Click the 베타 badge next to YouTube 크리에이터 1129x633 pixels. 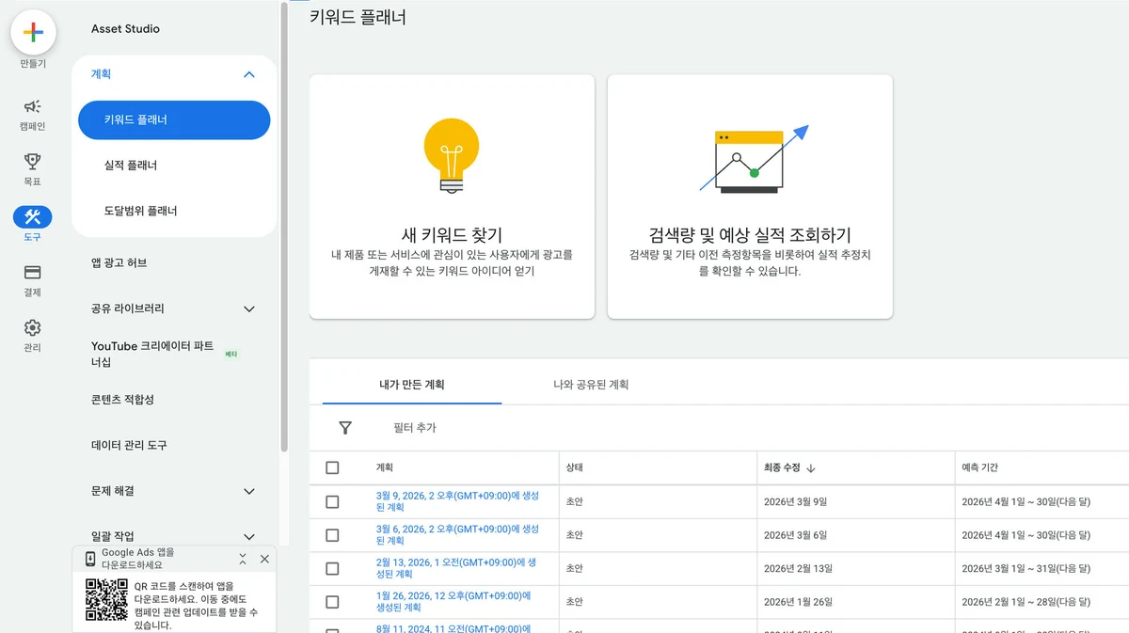click(231, 355)
